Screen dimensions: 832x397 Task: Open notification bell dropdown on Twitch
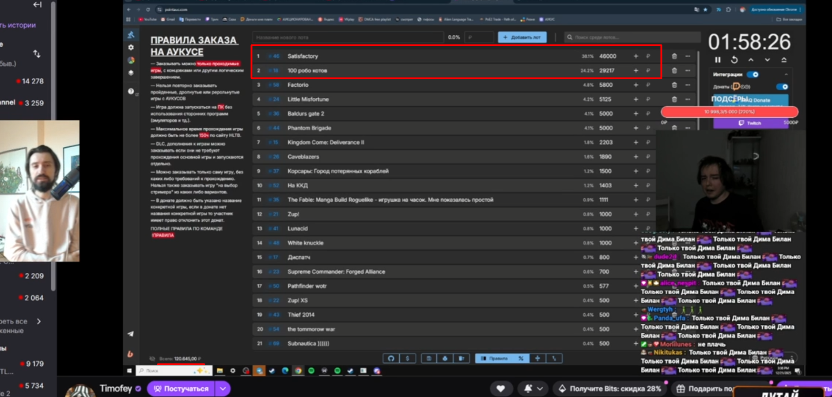[533, 389]
